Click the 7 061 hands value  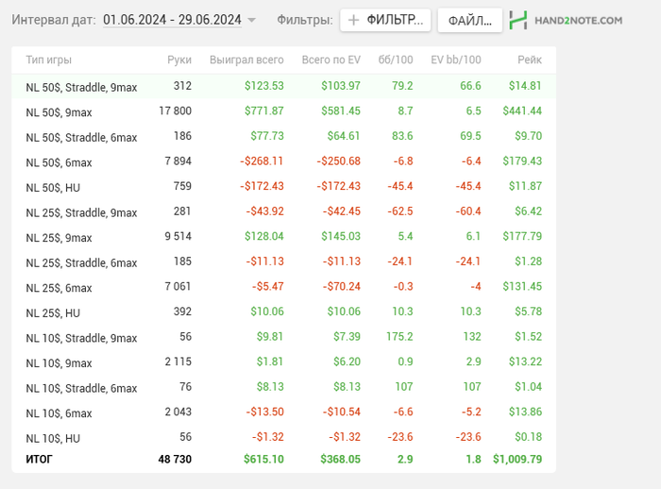point(178,286)
